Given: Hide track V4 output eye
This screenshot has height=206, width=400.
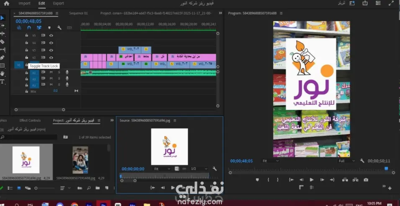Looking at the screenshot, I should pos(51,43).
